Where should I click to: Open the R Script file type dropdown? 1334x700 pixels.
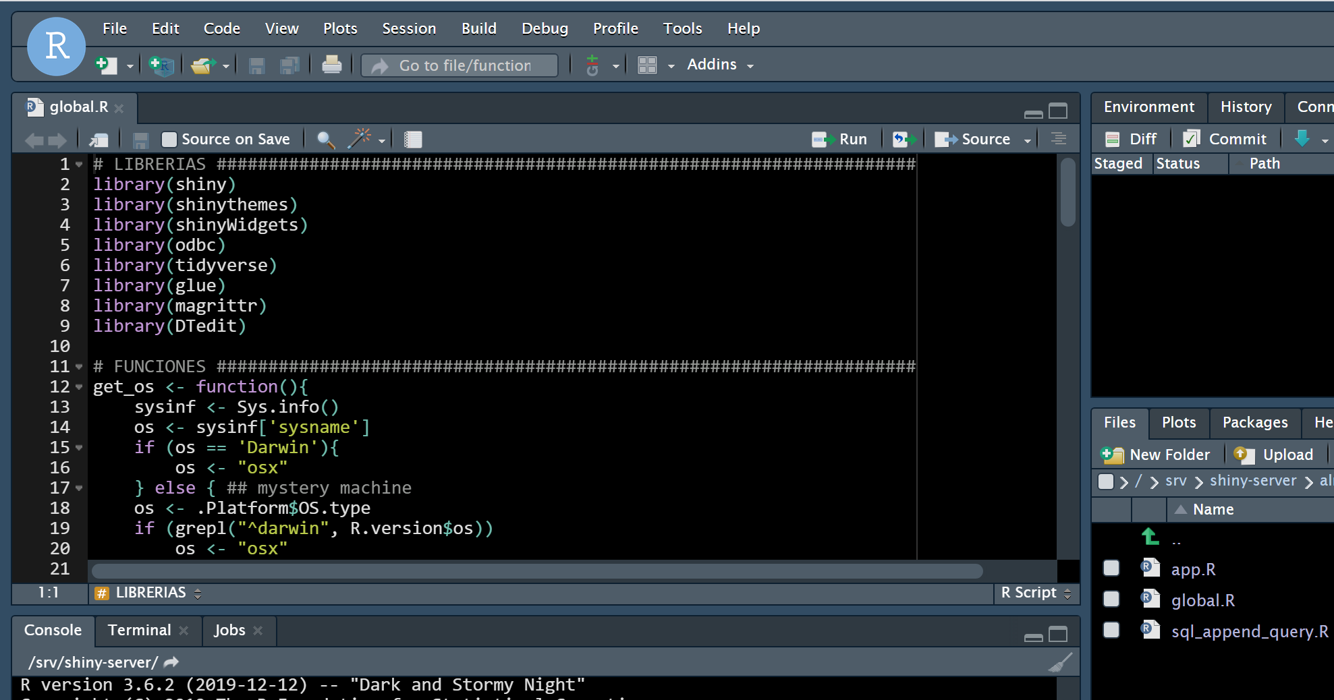click(1036, 593)
